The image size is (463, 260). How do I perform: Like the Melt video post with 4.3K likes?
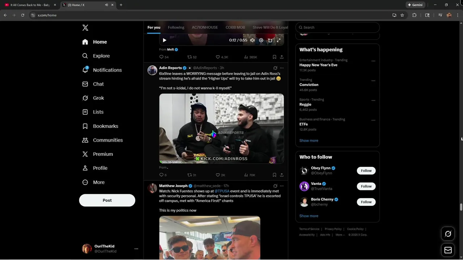click(222, 57)
